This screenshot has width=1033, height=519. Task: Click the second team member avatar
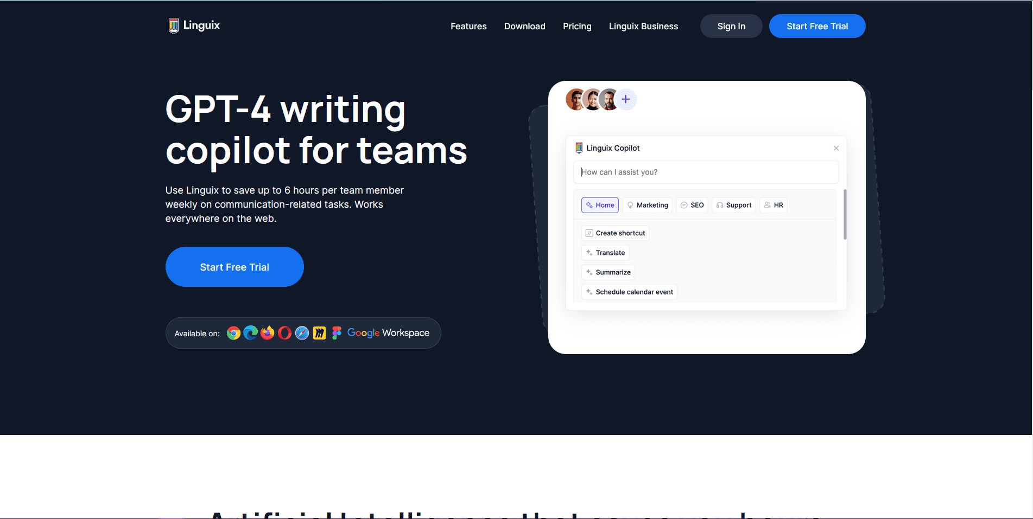pos(592,99)
